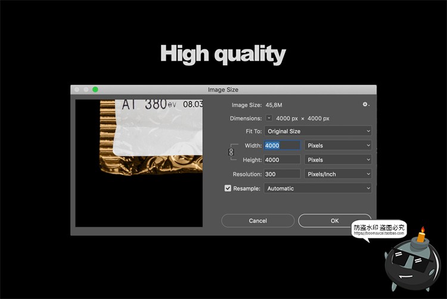This screenshot has width=447, height=299.
Task: Toggle the constrain proportions chain link icon
Action: click(231, 153)
